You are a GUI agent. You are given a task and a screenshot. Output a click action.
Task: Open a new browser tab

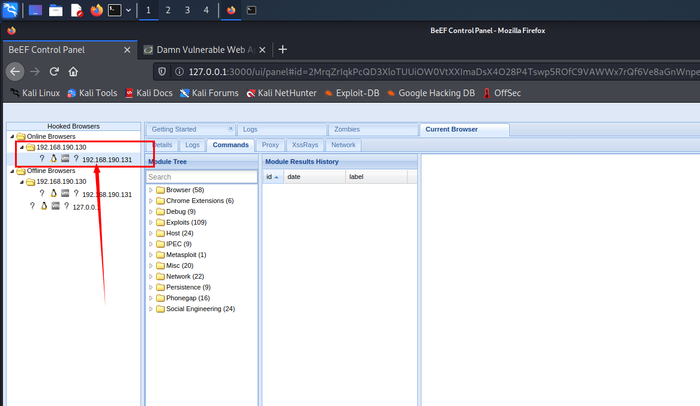click(x=283, y=50)
